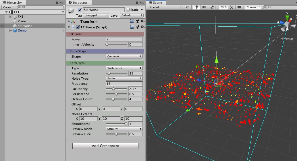Open Hierarchy panel options menu
Screen dimensions: 297x161
coord(61,3)
